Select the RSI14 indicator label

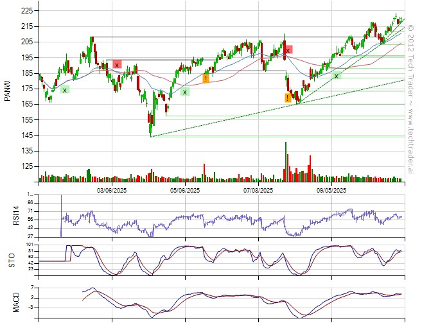point(9,215)
